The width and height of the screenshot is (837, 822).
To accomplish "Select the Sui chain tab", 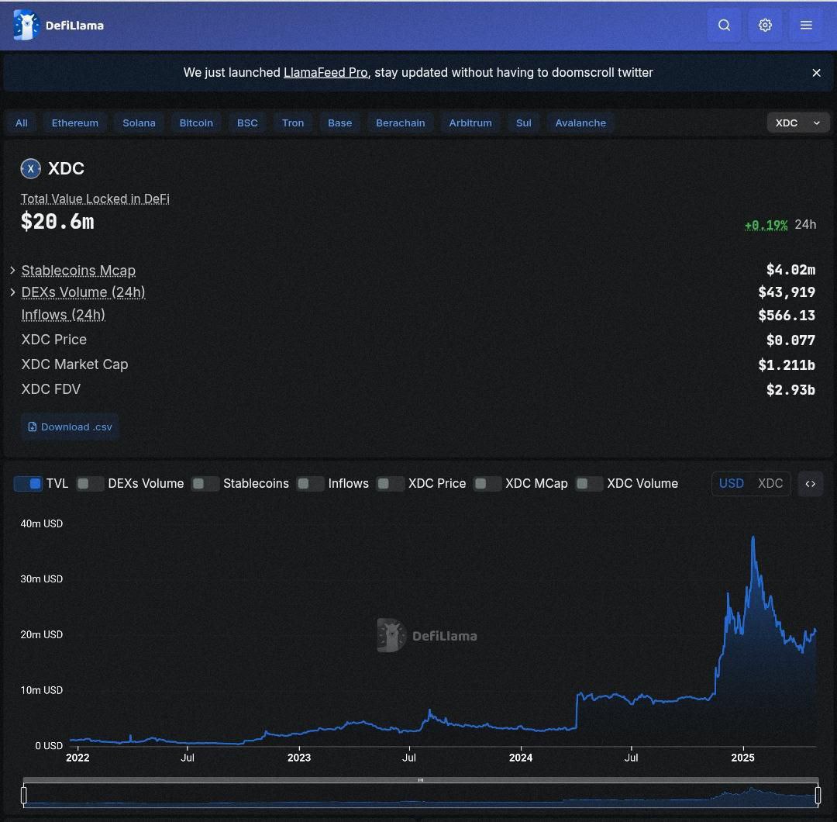I will pyautogui.click(x=523, y=123).
